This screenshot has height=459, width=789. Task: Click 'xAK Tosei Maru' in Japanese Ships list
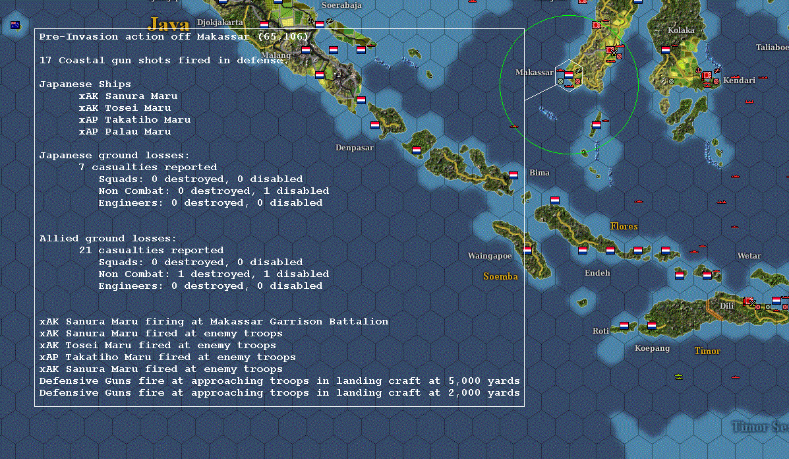(x=125, y=107)
